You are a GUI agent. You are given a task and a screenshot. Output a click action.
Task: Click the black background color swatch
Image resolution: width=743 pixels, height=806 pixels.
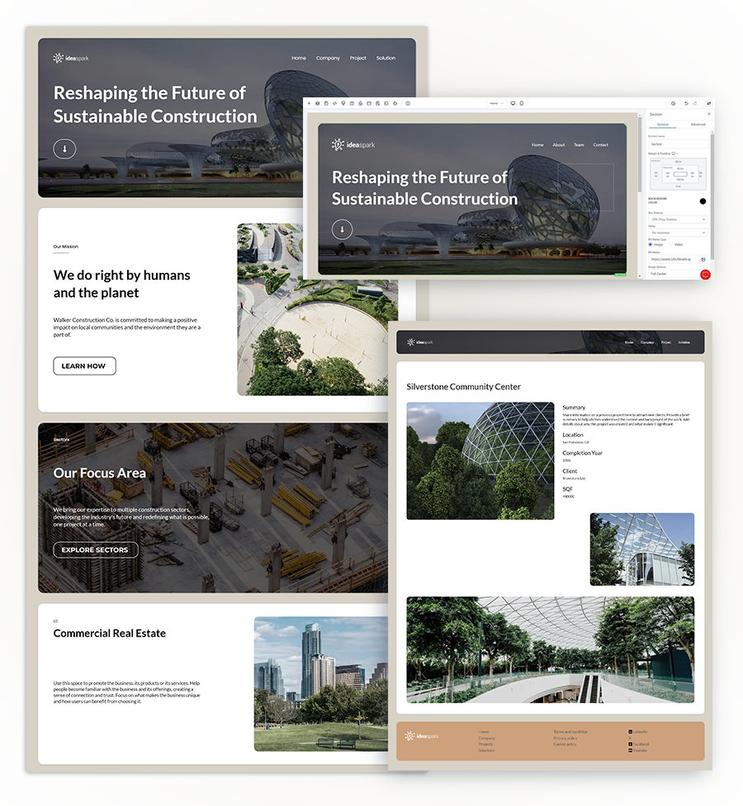point(703,201)
